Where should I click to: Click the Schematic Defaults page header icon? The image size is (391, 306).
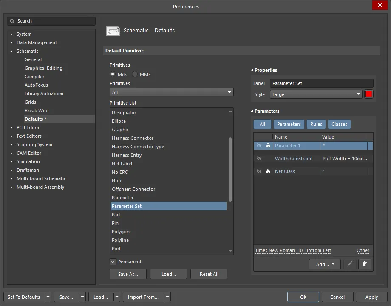(113, 31)
